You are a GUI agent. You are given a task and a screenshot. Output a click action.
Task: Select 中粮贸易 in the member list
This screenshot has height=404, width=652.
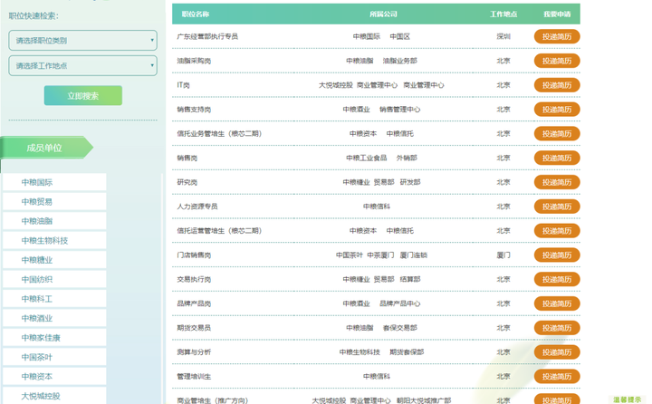pyautogui.click(x=54, y=202)
